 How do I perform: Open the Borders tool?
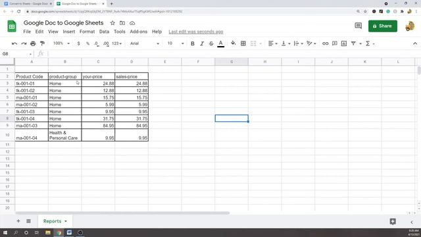point(243,43)
